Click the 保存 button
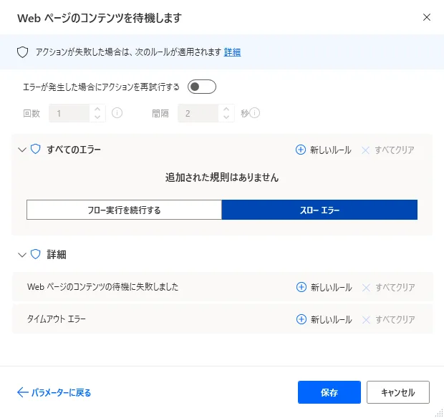This screenshot has width=444, height=418. tap(329, 392)
